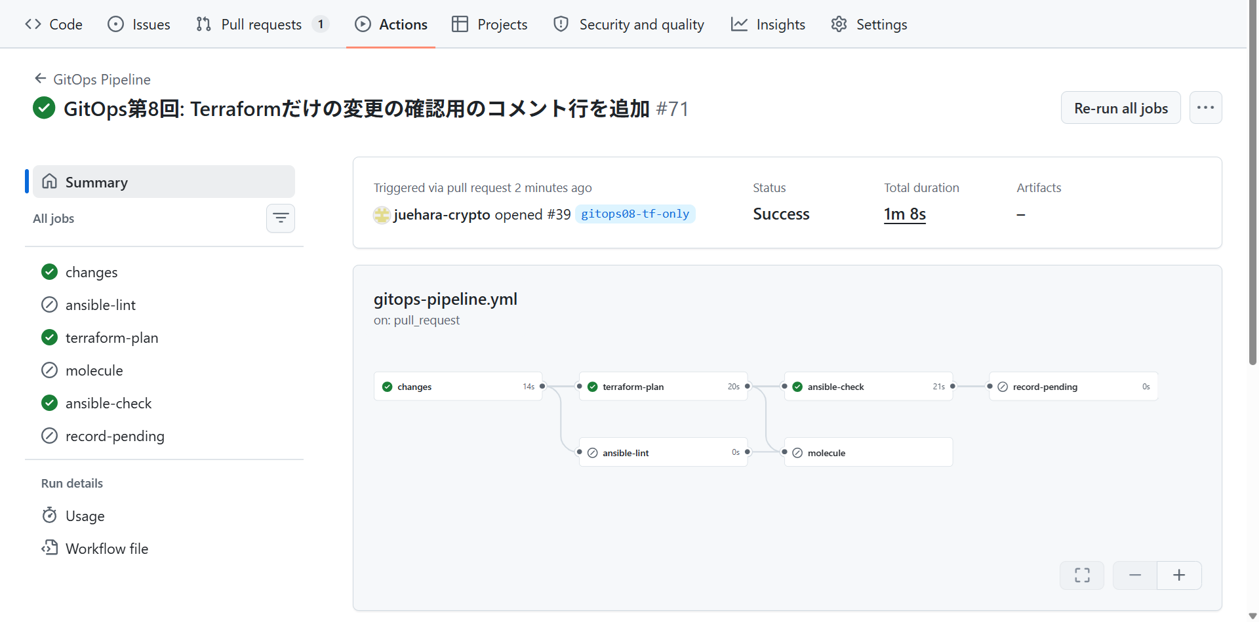Go to Security and quality tab
Screen dimensions: 1259x622
click(629, 24)
